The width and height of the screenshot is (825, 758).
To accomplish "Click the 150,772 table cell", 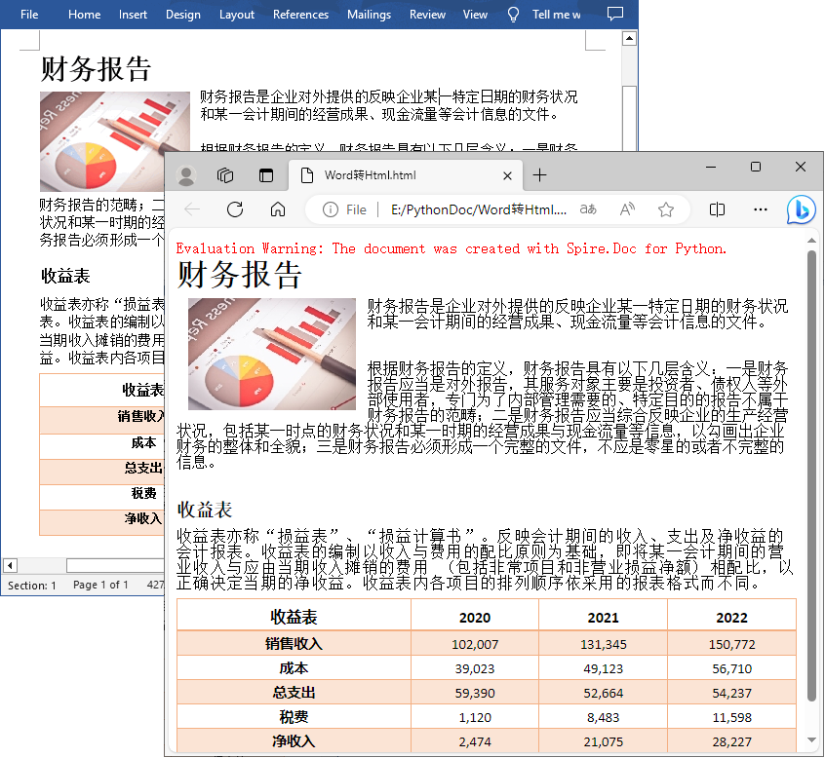I will (x=731, y=644).
